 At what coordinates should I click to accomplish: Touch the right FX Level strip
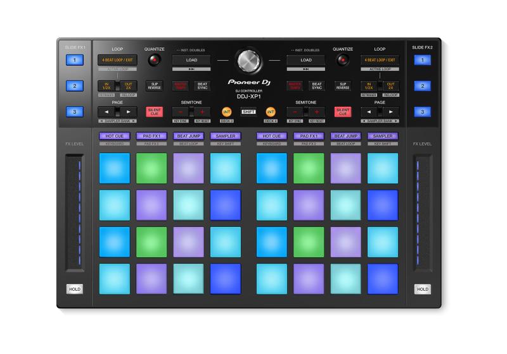(x=422, y=213)
